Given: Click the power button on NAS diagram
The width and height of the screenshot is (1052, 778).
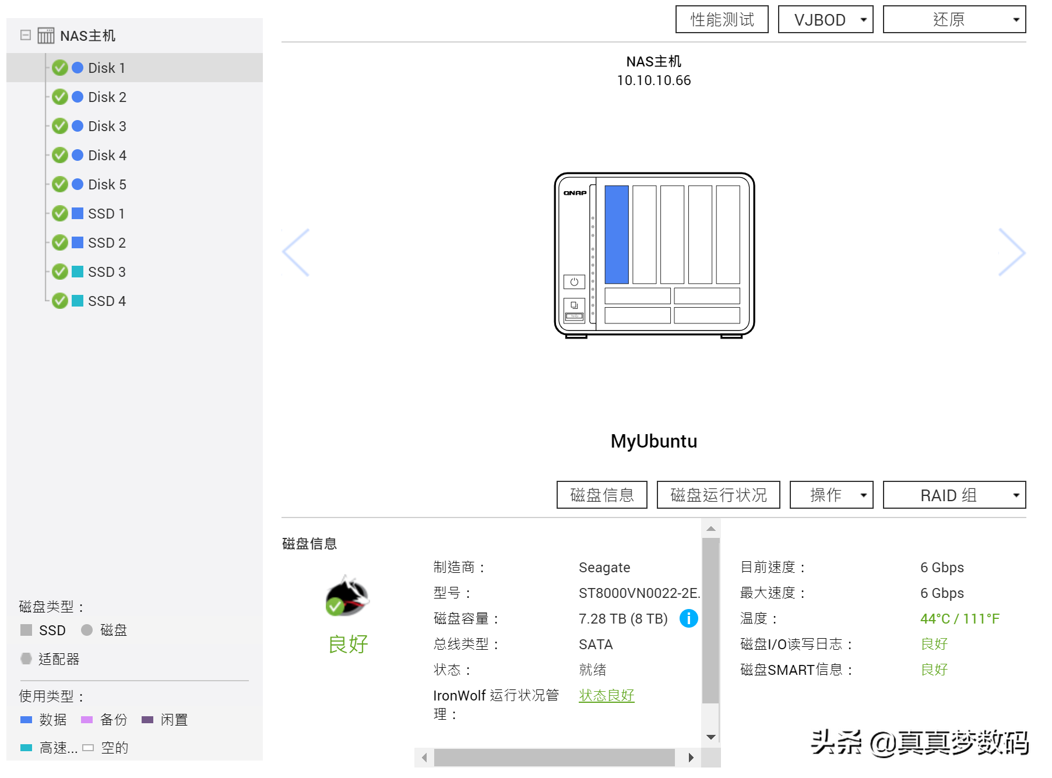Looking at the screenshot, I should coord(574,282).
